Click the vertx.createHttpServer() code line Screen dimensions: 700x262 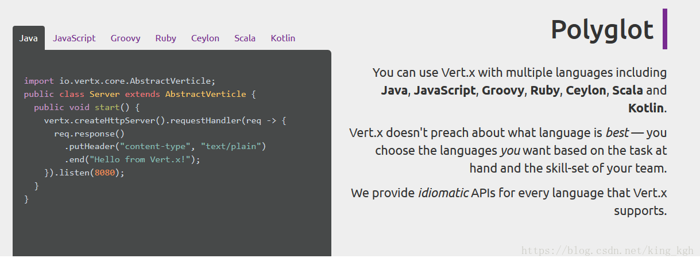click(165, 120)
